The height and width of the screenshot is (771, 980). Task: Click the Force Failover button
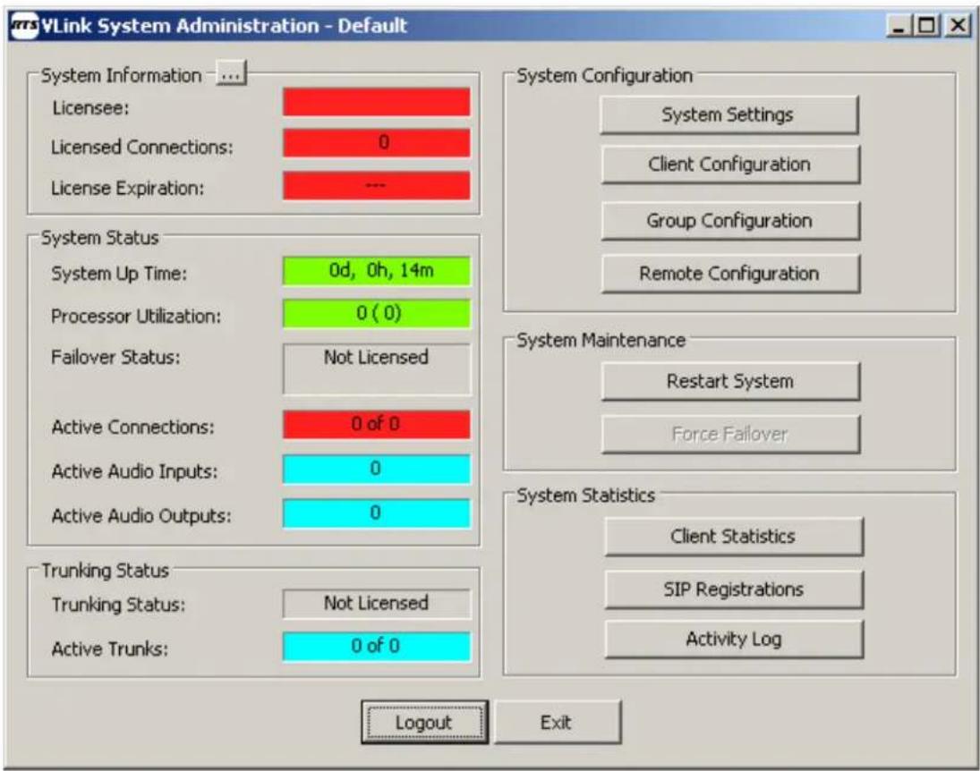(730, 434)
